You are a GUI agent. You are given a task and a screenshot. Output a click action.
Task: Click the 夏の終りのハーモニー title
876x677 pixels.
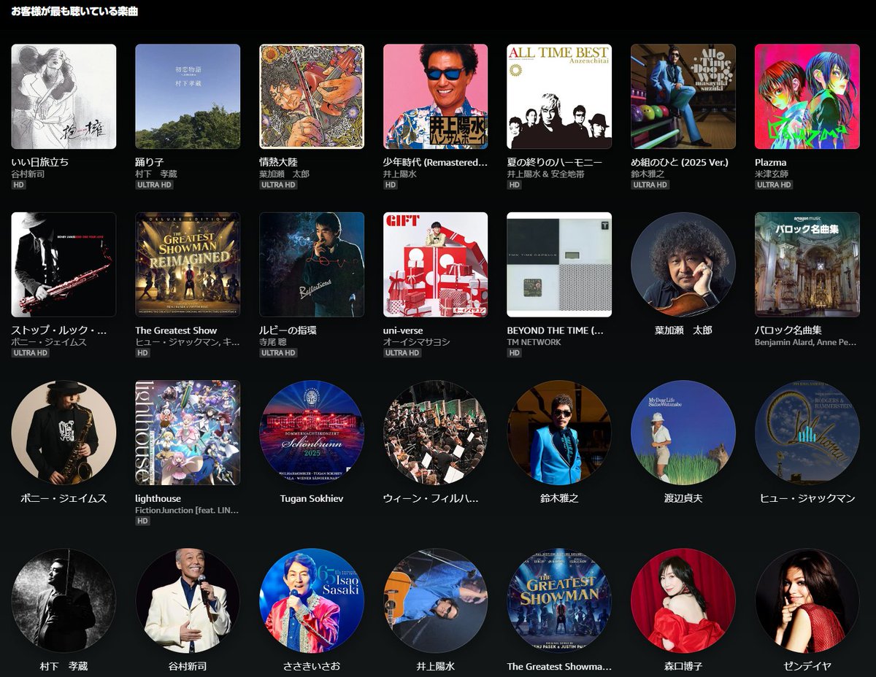coord(555,162)
